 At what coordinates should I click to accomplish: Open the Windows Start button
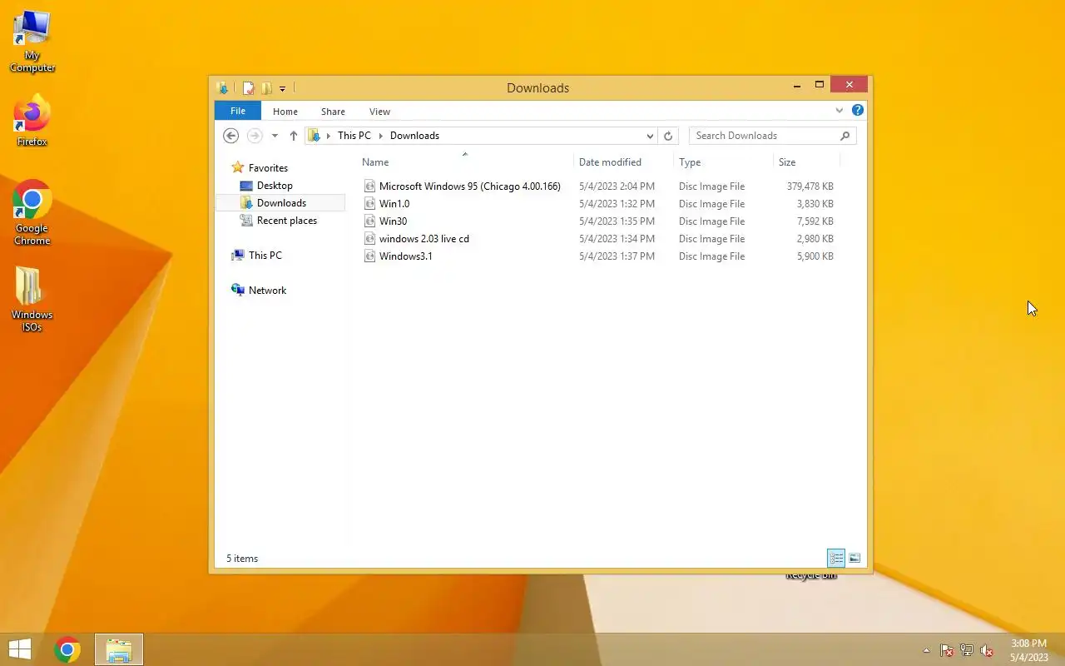click(20, 649)
